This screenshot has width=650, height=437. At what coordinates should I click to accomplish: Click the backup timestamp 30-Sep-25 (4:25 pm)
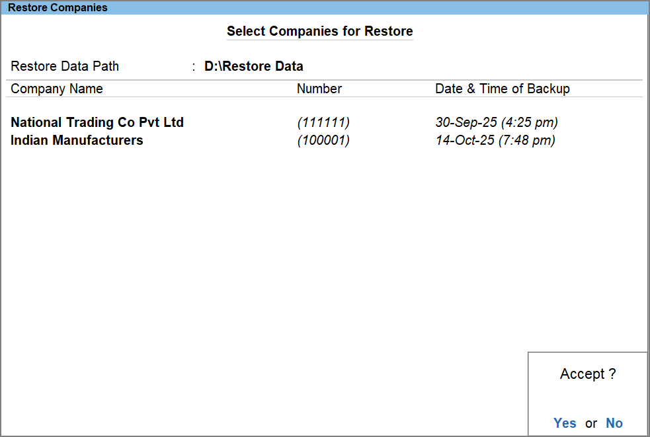point(497,122)
